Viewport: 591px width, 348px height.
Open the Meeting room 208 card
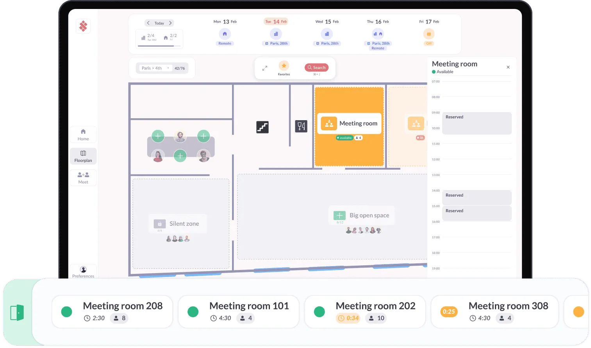click(x=112, y=312)
